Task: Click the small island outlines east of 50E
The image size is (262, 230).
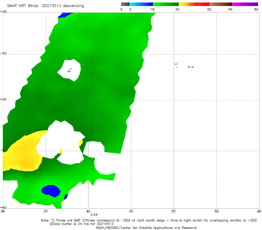Action: [x=184, y=65]
